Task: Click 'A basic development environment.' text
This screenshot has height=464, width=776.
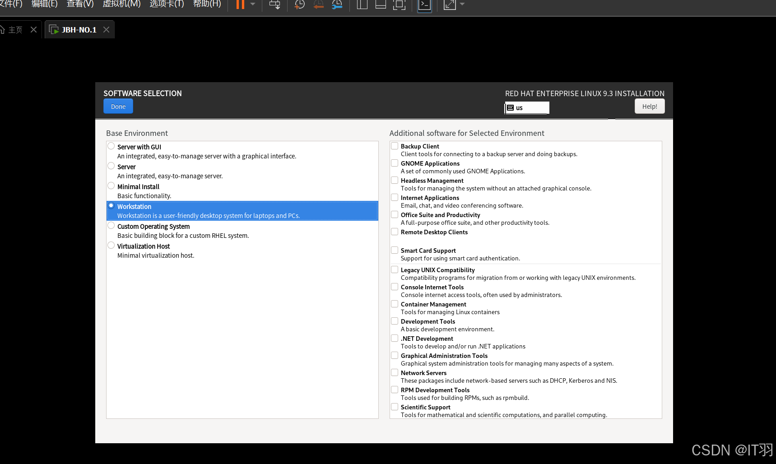Action: 447,329
